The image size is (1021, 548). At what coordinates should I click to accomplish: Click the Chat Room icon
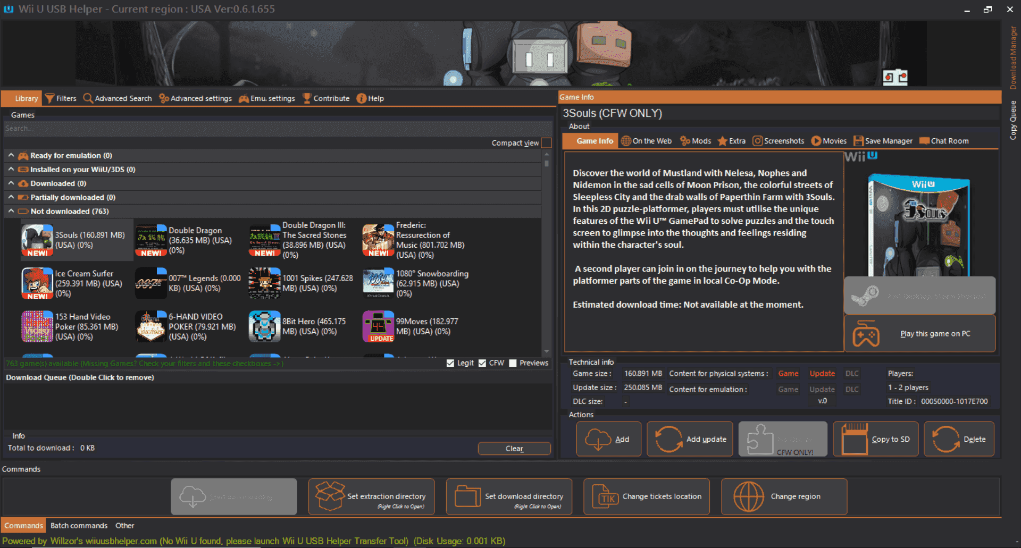point(924,141)
